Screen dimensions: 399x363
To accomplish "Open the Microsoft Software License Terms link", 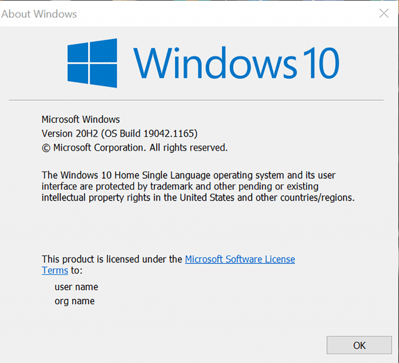I will [240, 259].
